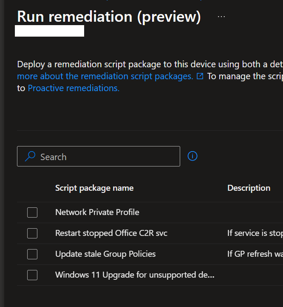
Task: Open the 'more about the remediation script packages' link
Action: click(x=105, y=77)
